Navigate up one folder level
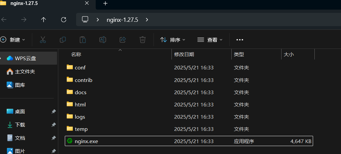Viewport: 341px width, 154px height. pos(44,20)
